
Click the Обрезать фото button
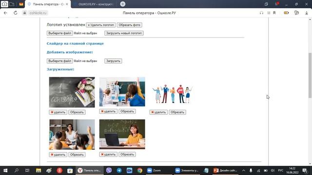click(x=130, y=25)
